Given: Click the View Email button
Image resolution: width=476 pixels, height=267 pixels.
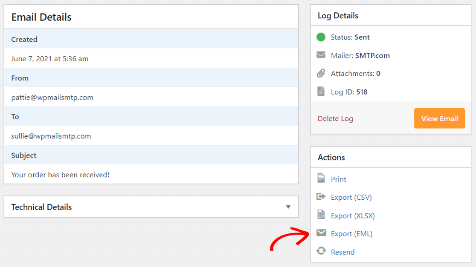Looking at the screenshot, I should coord(439,118).
